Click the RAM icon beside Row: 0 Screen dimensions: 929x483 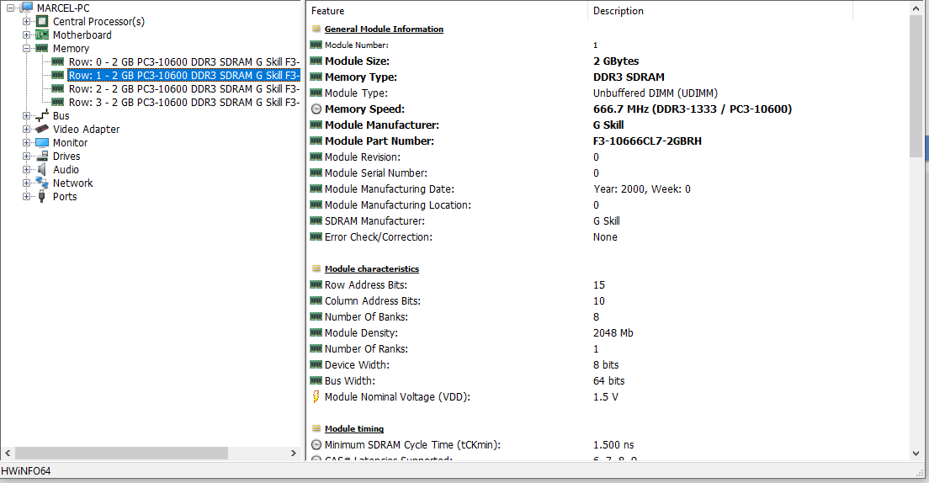(x=57, y=61)
